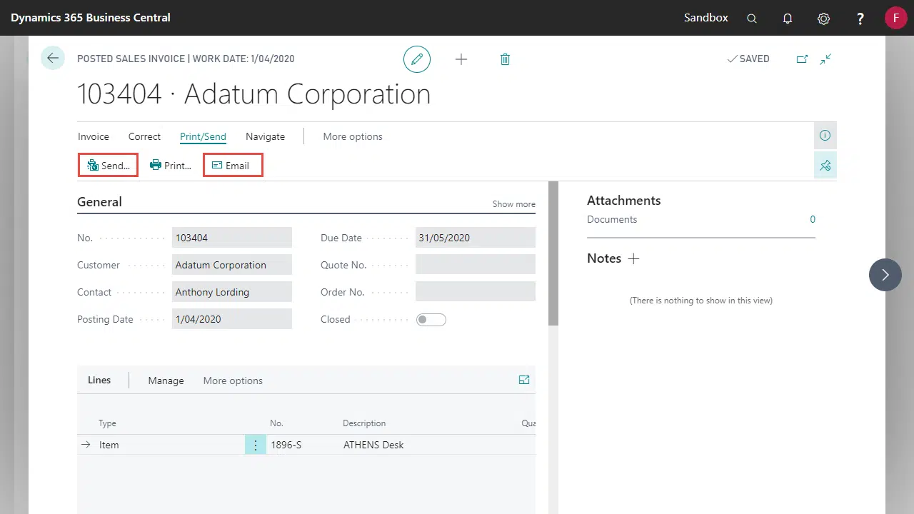Open the Navigate menu tab

[265, 136]
